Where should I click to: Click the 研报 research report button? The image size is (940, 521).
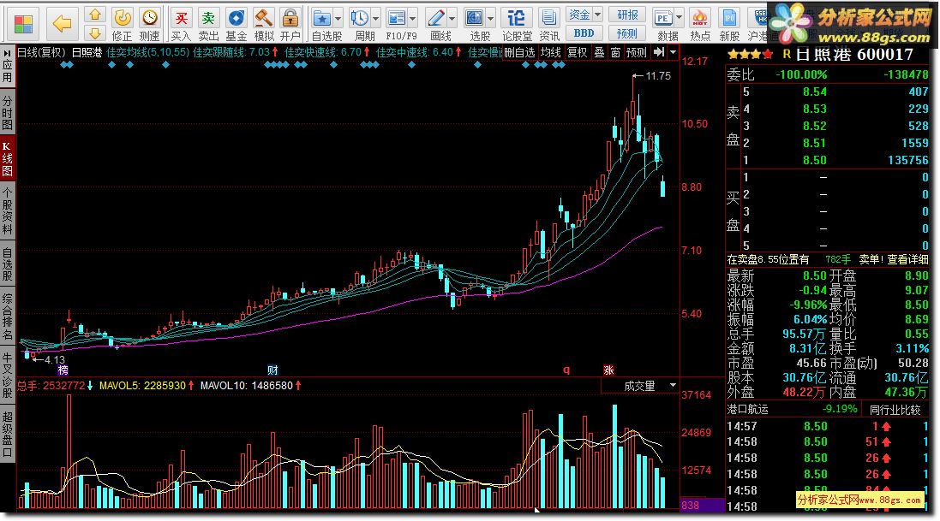click(x=627, y=15)
